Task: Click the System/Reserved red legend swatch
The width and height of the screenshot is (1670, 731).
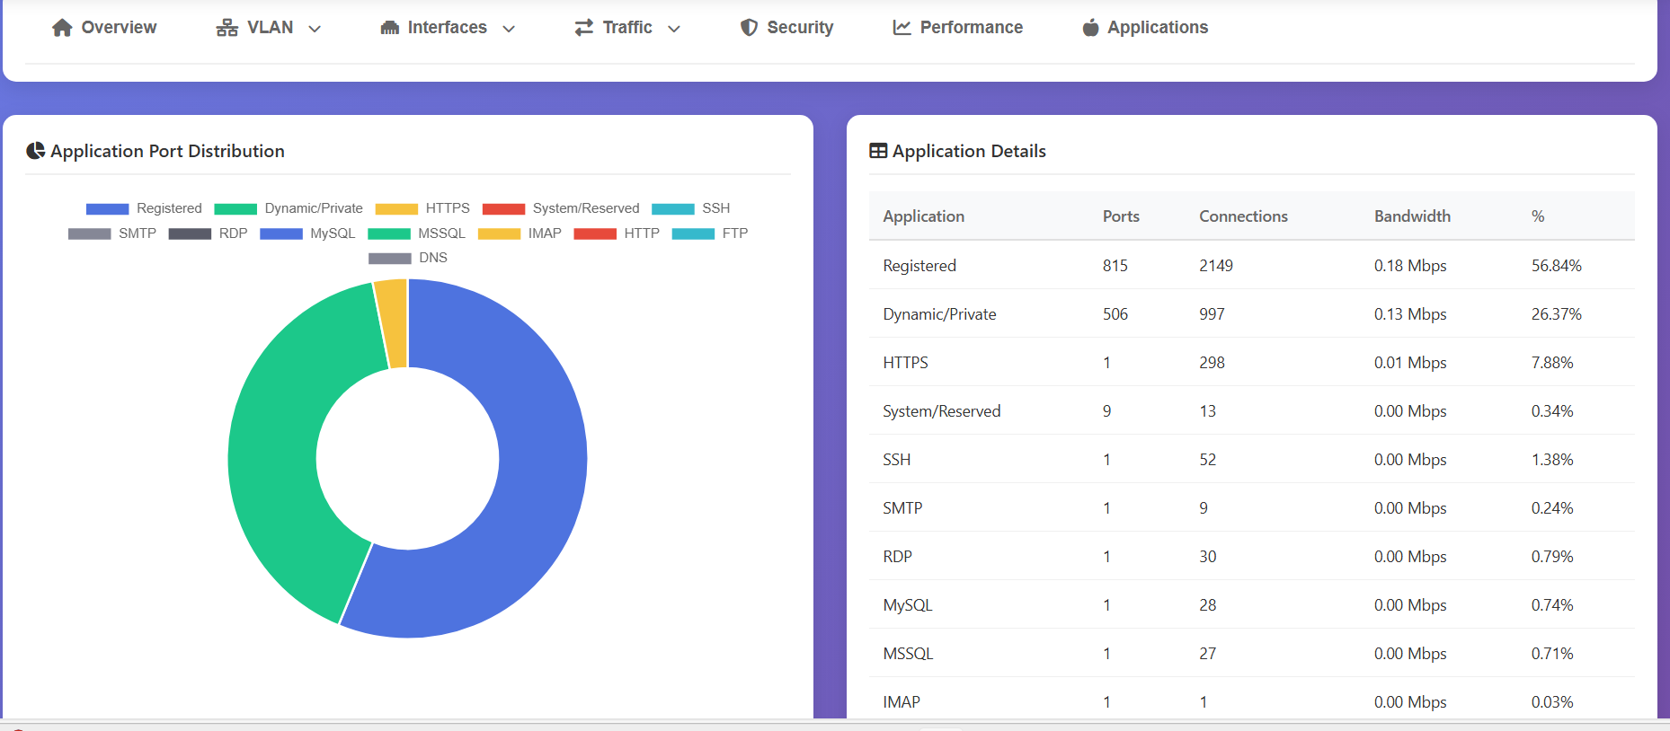Action: (503, 209)
